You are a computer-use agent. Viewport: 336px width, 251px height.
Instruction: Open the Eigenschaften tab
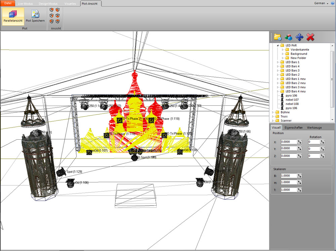coord(293,128)
